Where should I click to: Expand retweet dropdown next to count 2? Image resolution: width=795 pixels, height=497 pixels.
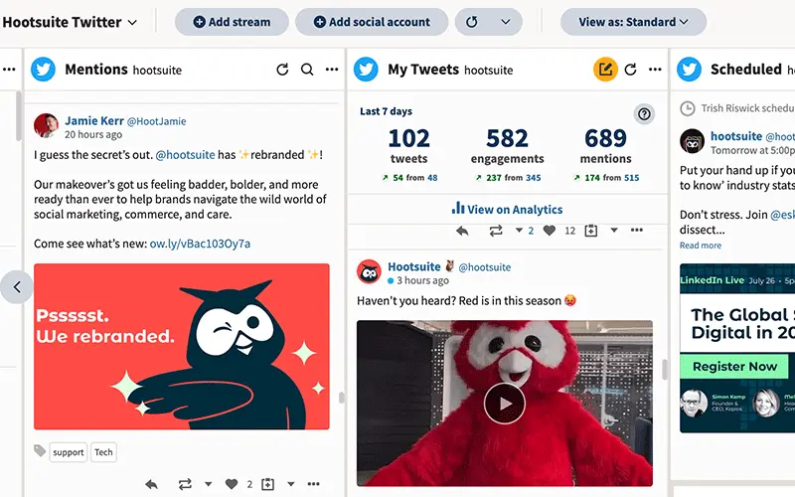pyautogui.click(x=519, y=231)
